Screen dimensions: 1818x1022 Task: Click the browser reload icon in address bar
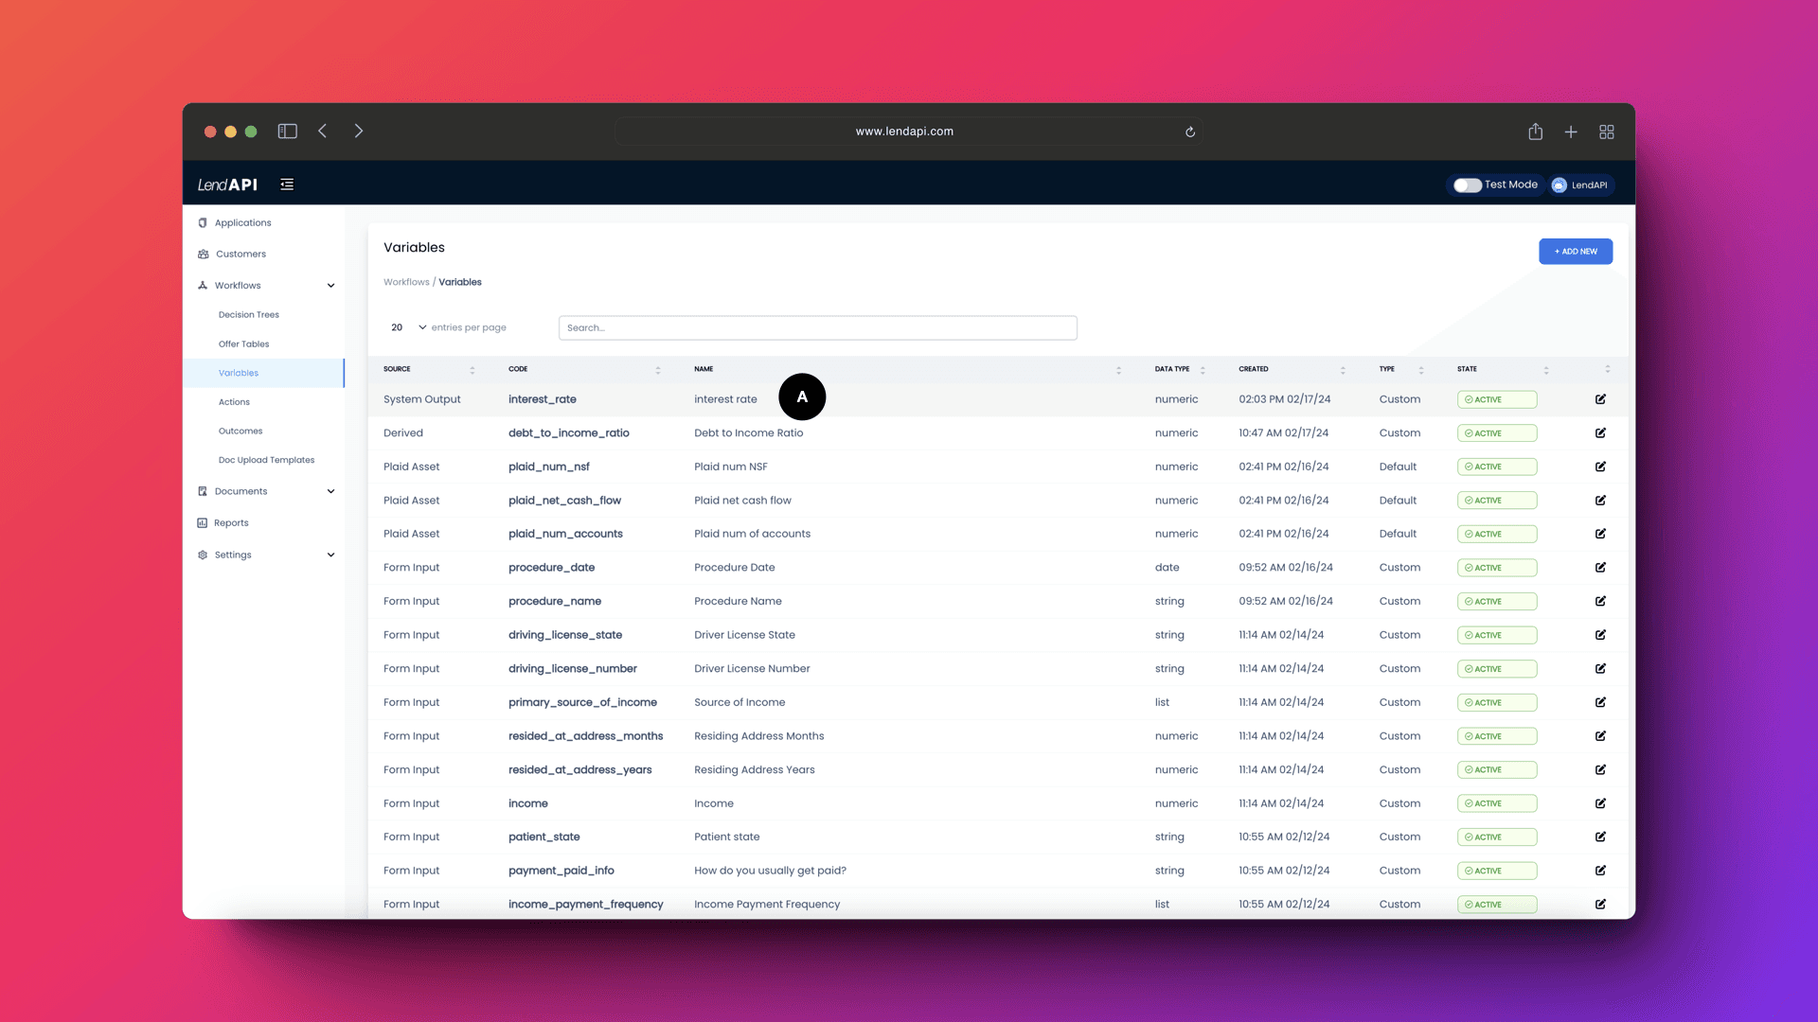point(1190,132)
